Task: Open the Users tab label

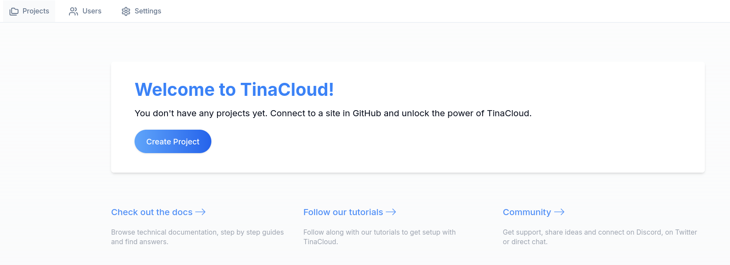Action: [92, 11]
